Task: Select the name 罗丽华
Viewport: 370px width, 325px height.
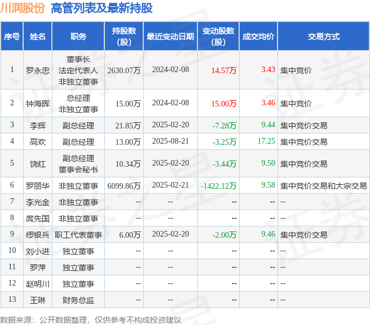Action: pyautogui.click(x=38, y=186)
